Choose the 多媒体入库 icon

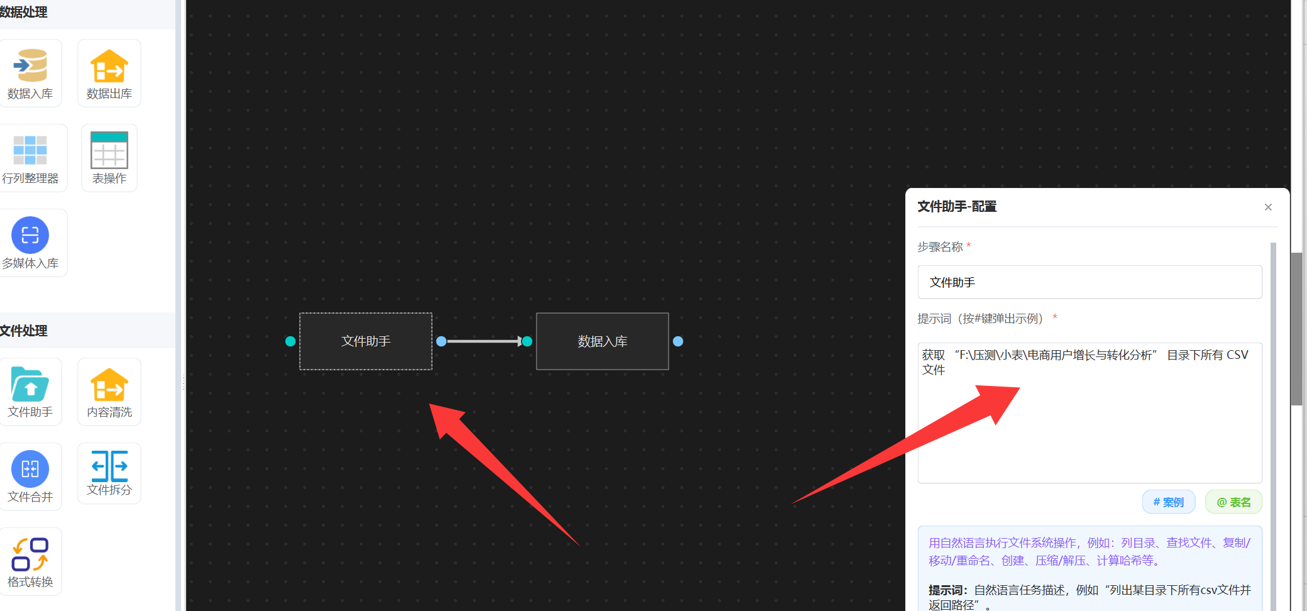point(30,236)
